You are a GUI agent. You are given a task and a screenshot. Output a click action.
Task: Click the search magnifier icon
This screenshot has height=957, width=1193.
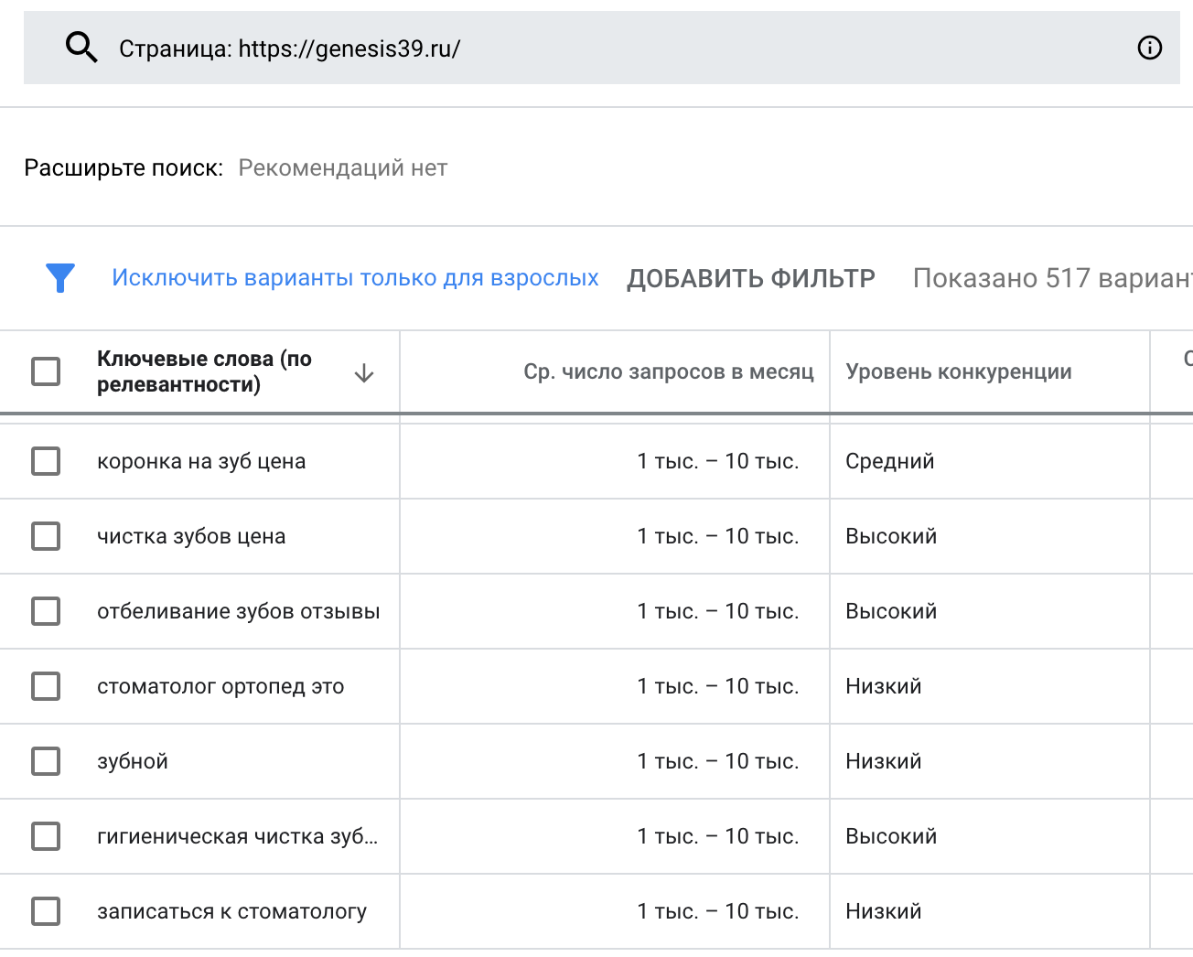[81, 48]
